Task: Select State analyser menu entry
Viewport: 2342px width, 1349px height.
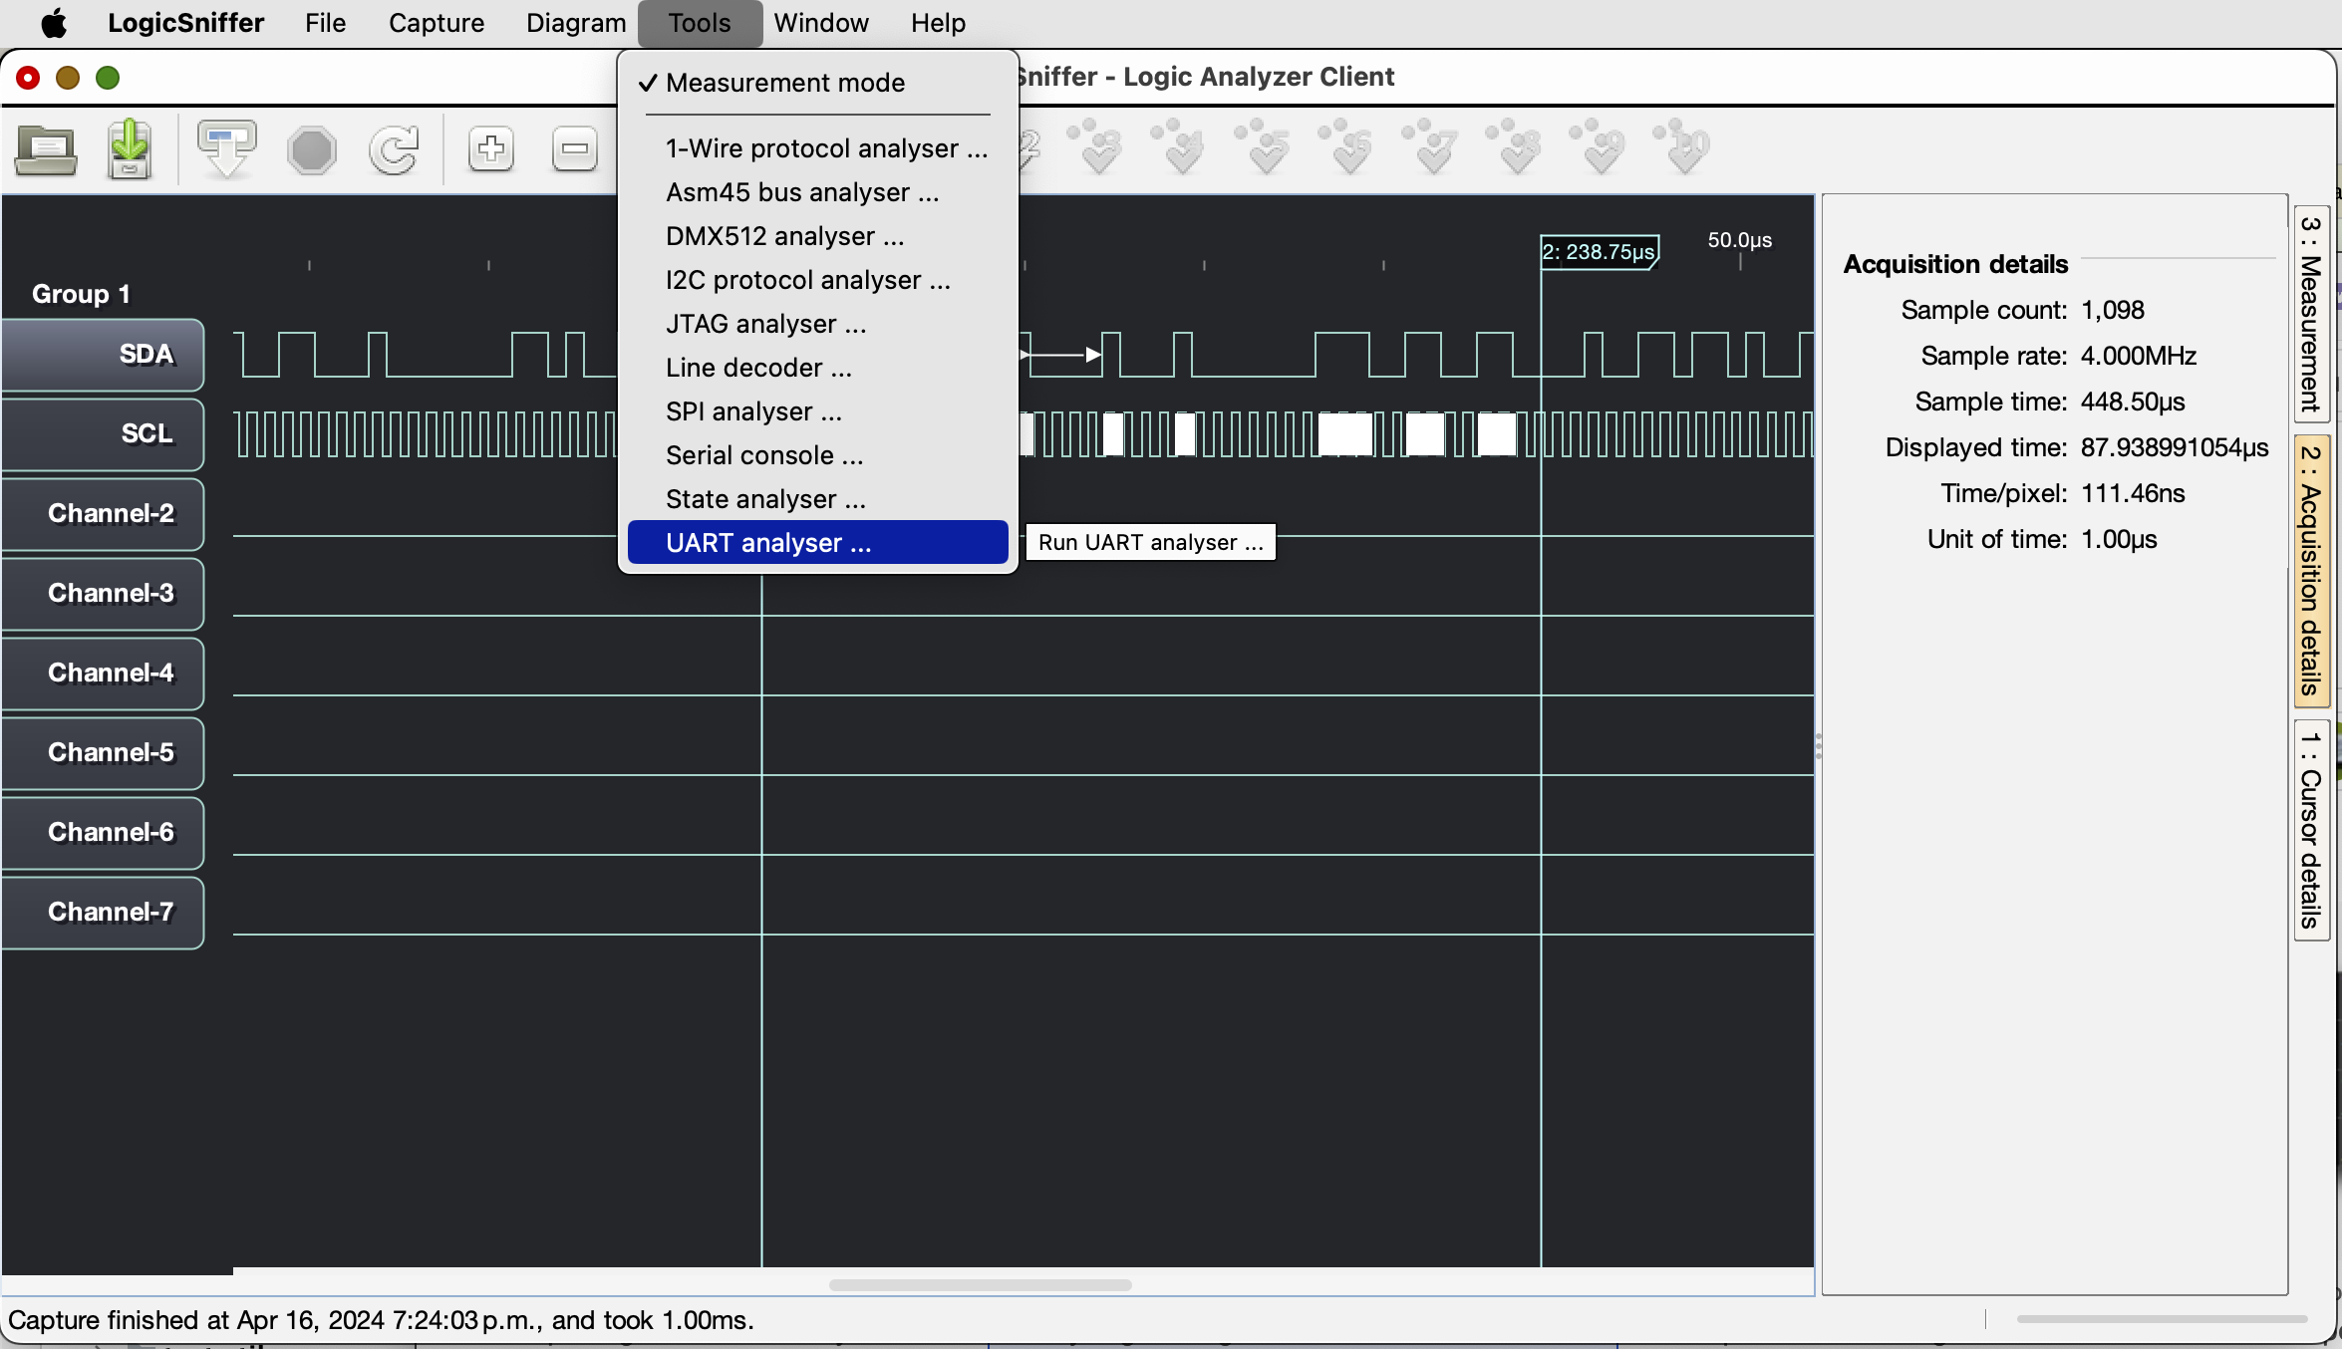Action: point(817,499)
